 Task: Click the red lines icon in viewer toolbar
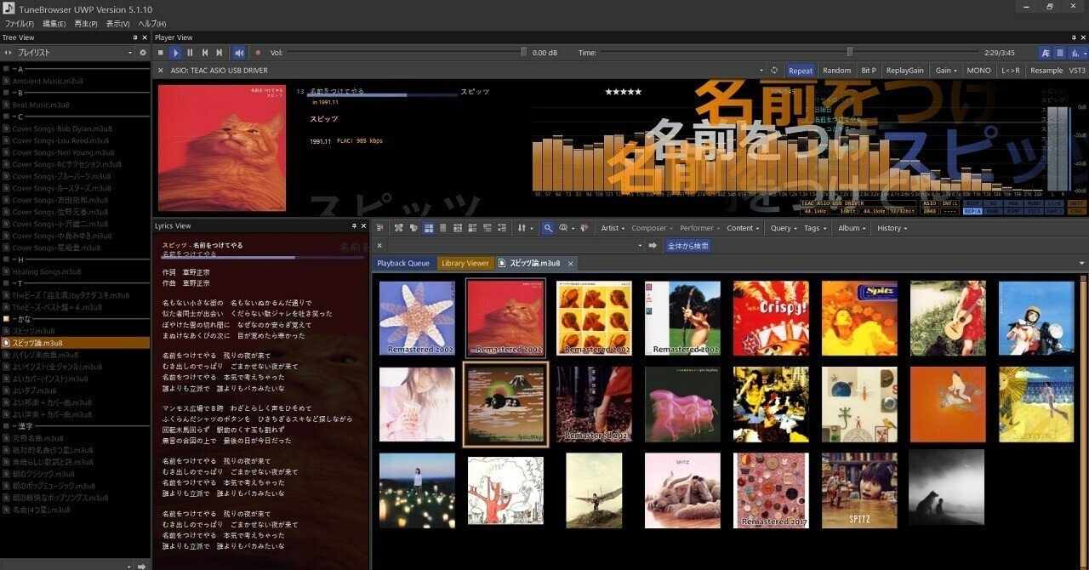379,228
